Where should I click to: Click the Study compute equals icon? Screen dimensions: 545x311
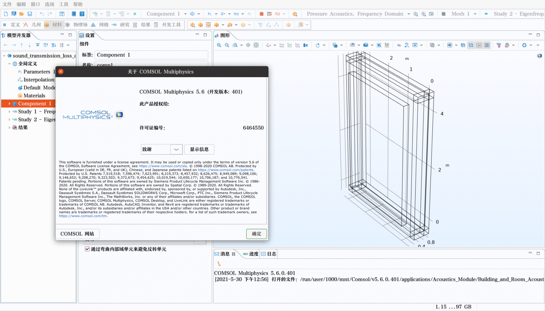[486, 14]
